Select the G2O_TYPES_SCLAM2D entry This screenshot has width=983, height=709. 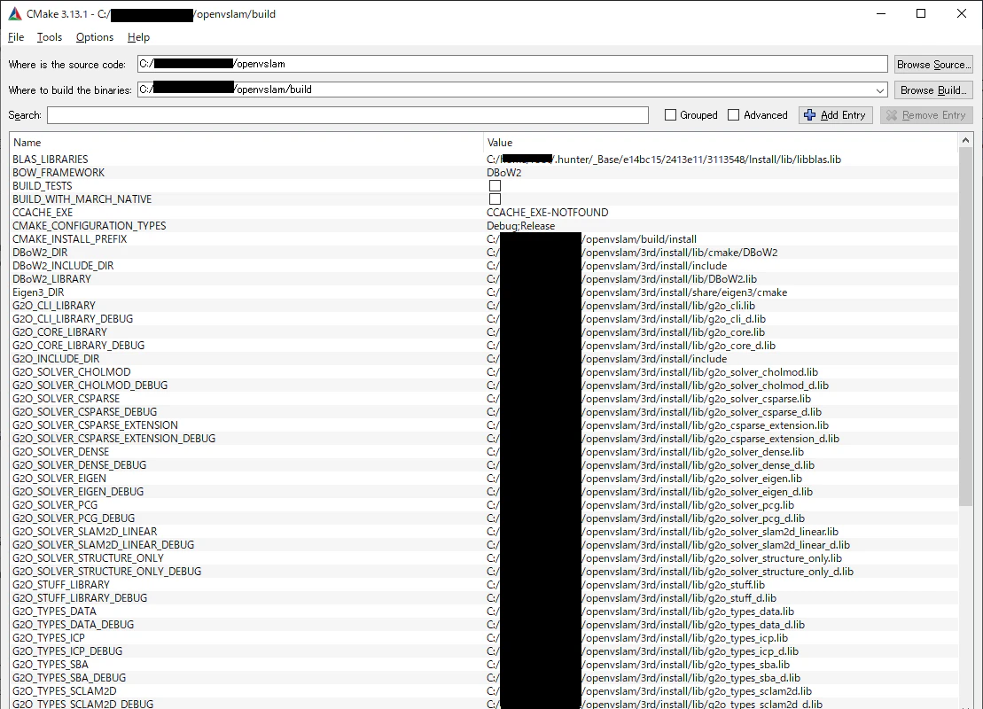(65, 690)
